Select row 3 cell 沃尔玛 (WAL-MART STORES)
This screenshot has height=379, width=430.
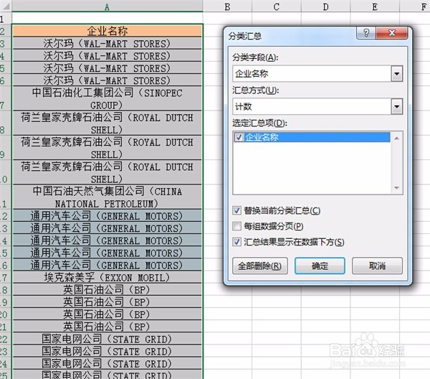[x=107, y=43]
